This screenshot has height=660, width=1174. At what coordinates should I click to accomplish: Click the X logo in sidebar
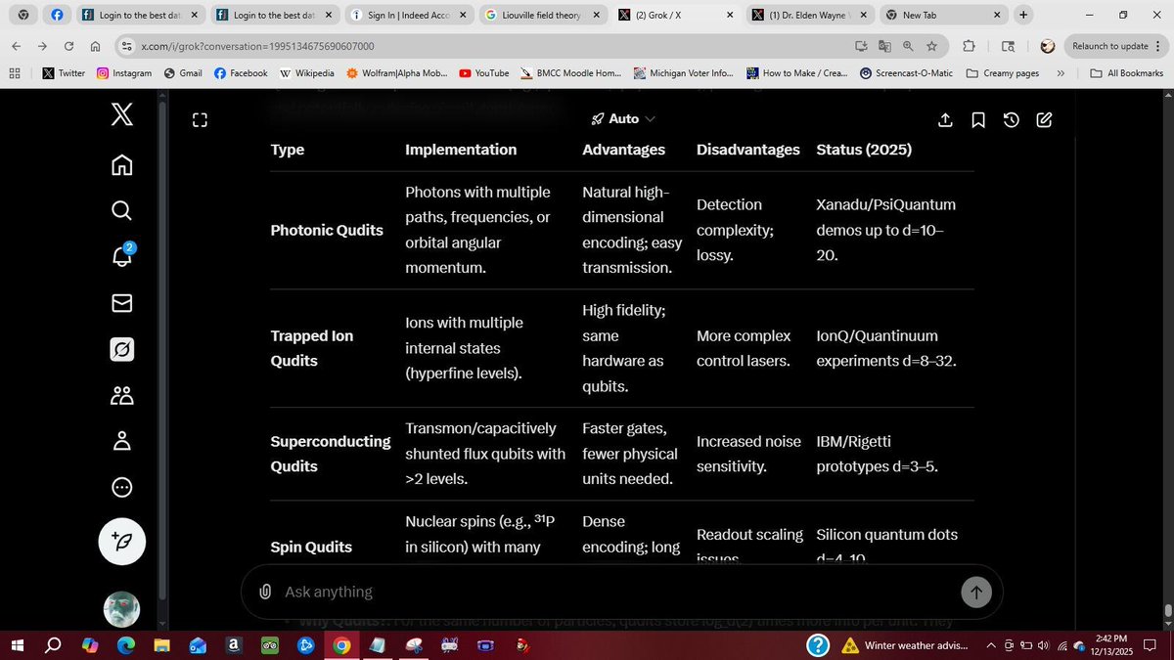pyautogui.click(x=121, y=115)
